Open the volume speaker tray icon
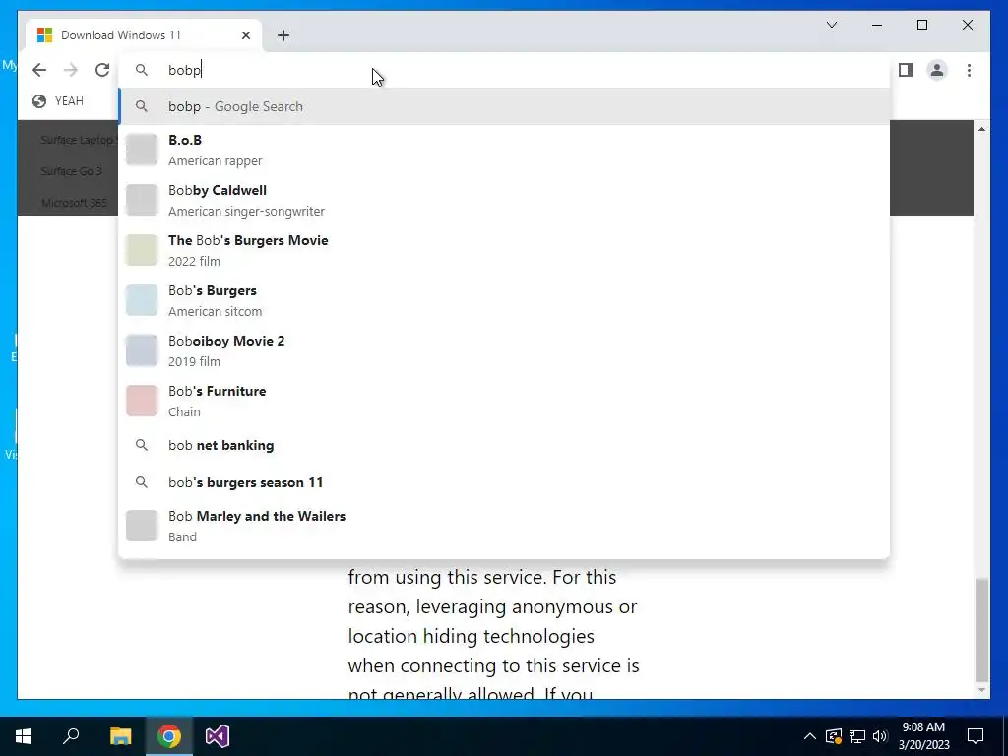Viewport: 1008px width, 756px height. click(x=880, y=736)
